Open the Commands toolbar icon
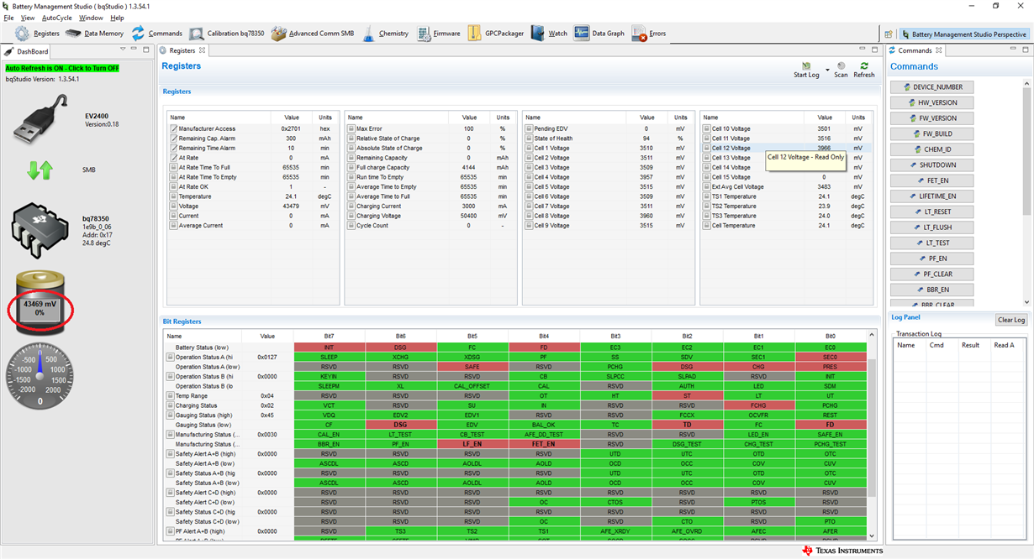Screen dimensions: 1034x559 pos(157,34)
